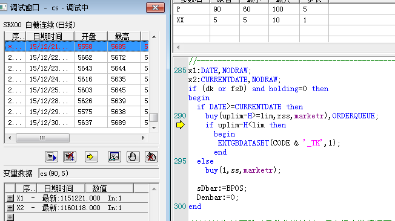Click the opening price 5575 cell
This screenshot has height=221, width=395.
[91, 112]
